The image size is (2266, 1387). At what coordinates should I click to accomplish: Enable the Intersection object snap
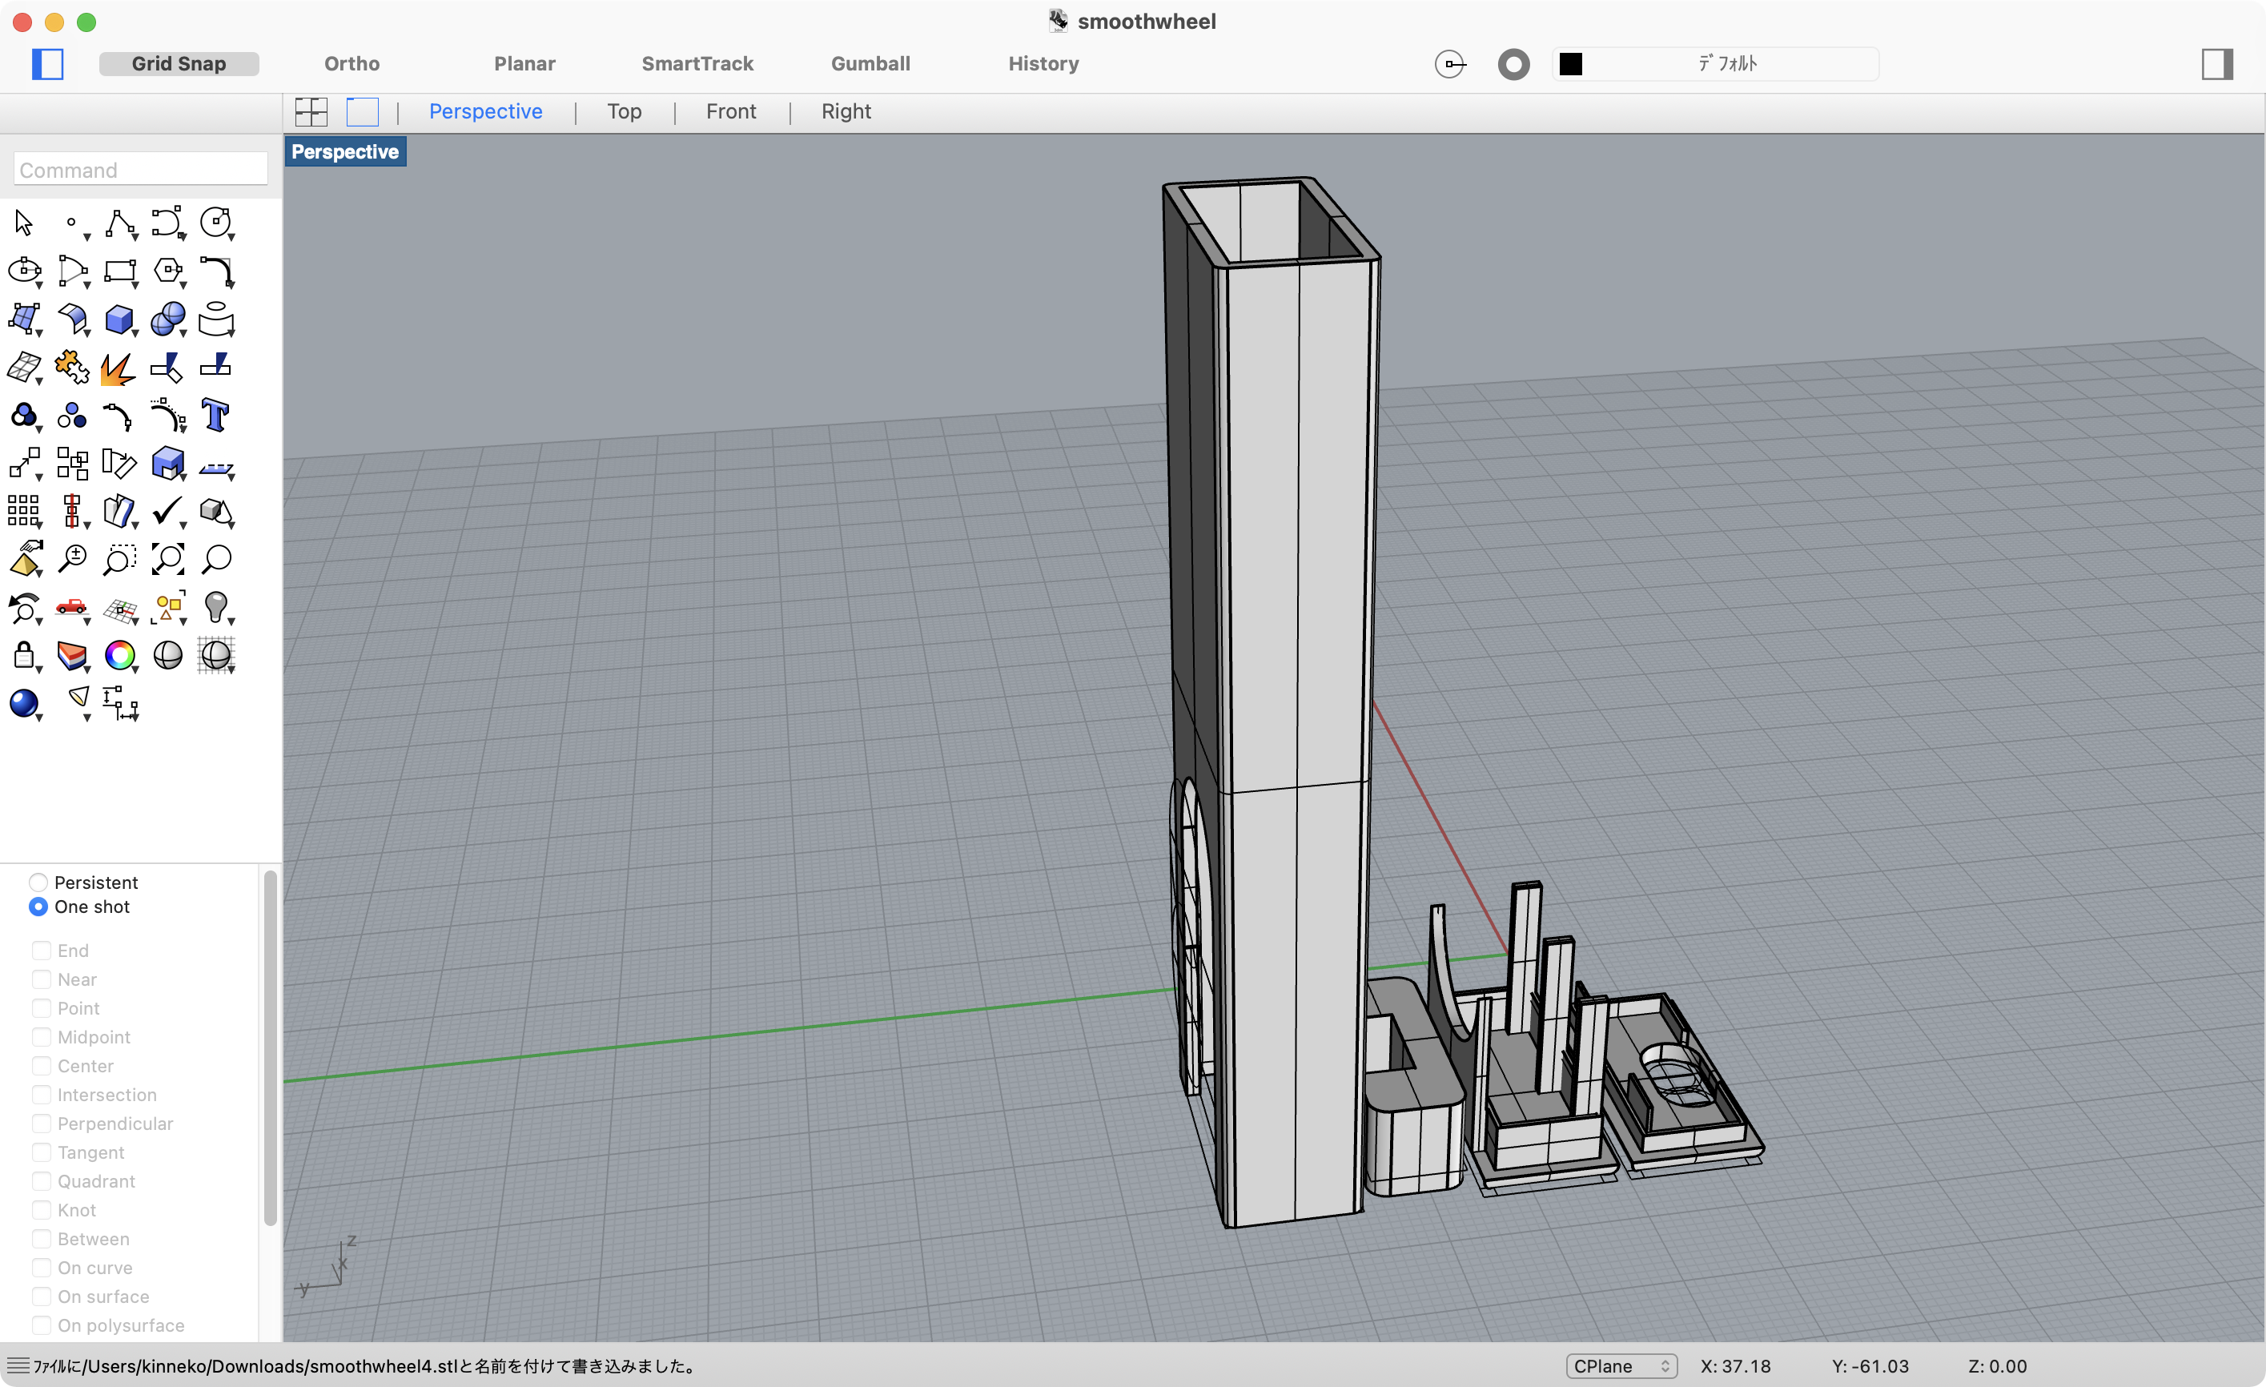[x=42, y=1095]
